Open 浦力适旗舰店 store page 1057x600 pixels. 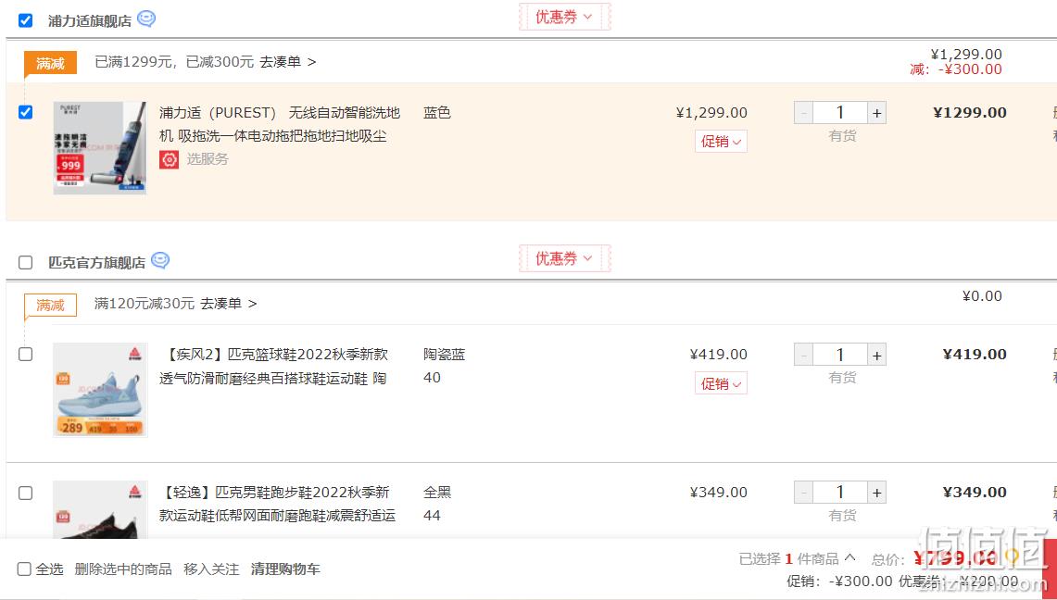[x=90, y=21]
